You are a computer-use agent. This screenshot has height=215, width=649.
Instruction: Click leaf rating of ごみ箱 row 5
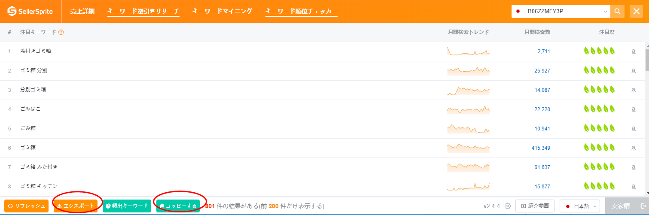600,128
